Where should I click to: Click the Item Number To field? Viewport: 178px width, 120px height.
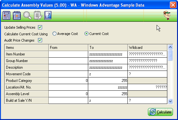[x=108, y=54]
